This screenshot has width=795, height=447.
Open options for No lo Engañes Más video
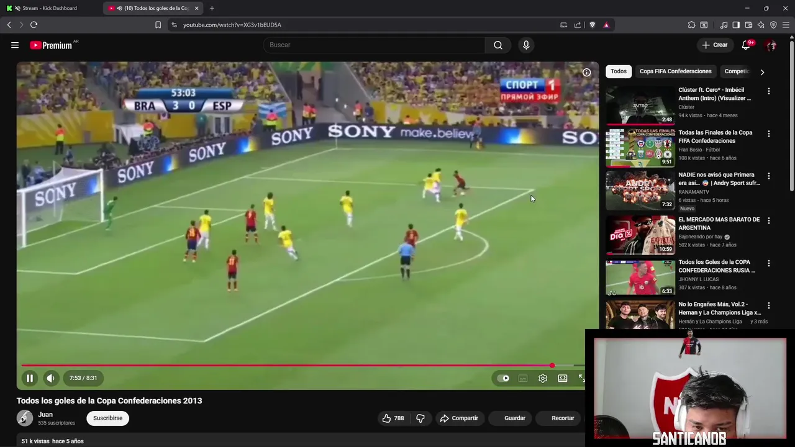pos(768,306)
